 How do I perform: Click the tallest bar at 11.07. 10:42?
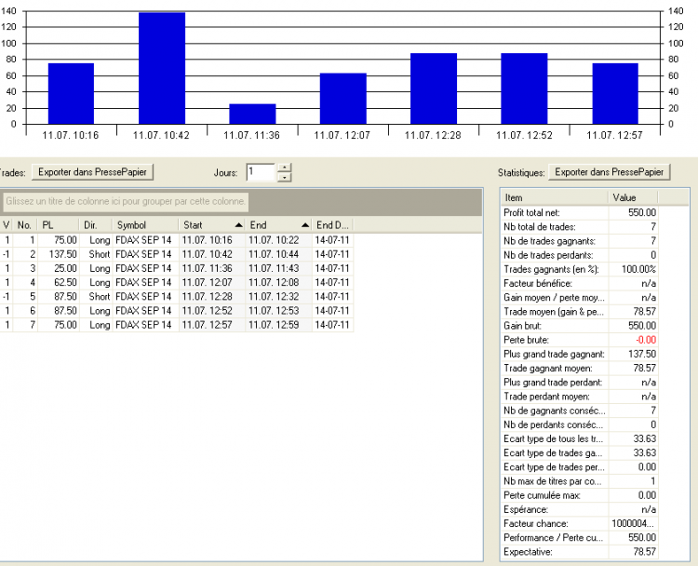click(162, 68)
